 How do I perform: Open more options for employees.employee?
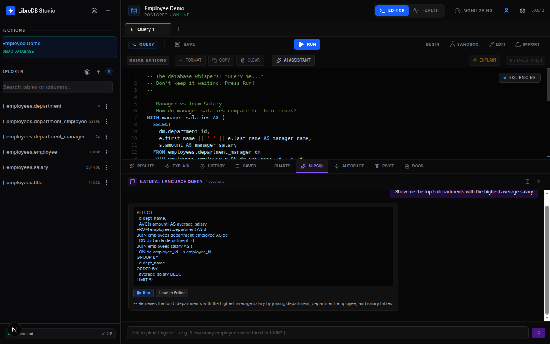107,152
